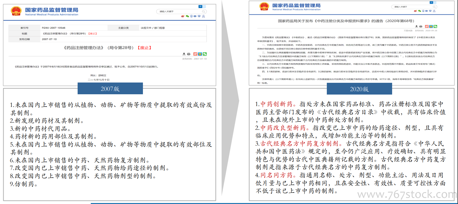Download the 2007 regulation document
The image size is (458, 204).
pos(184,54)
